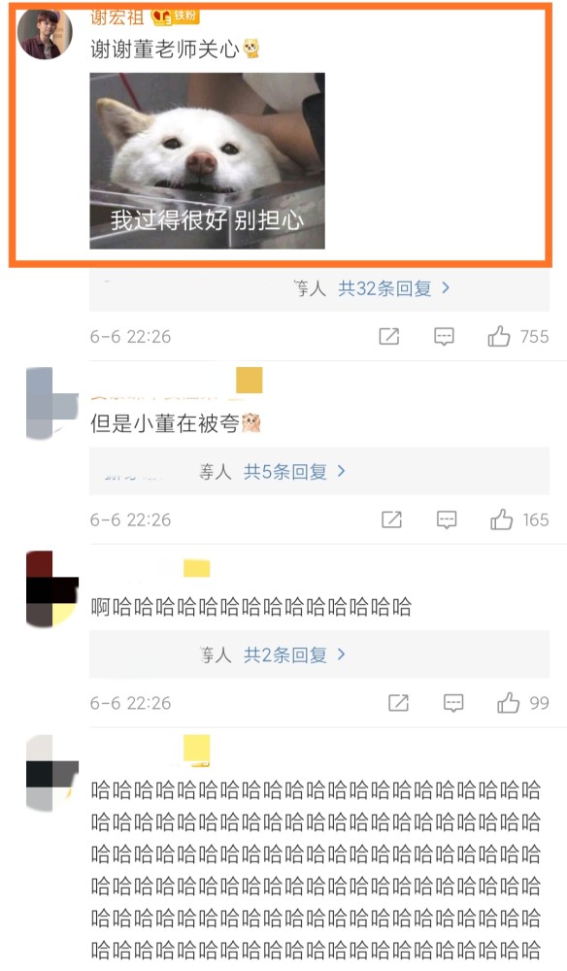Open 谢宏祖's profile avatar
This screenshot has width=567, height=971.
[45, 32]
